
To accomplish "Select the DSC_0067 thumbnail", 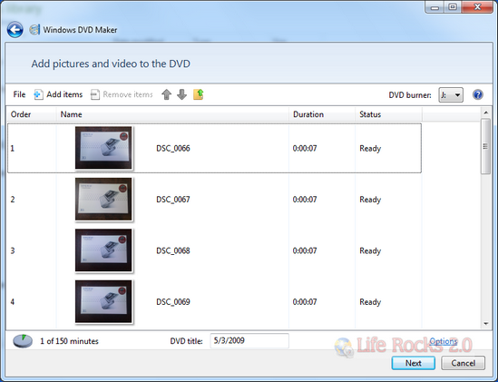I will coord(103,200).
